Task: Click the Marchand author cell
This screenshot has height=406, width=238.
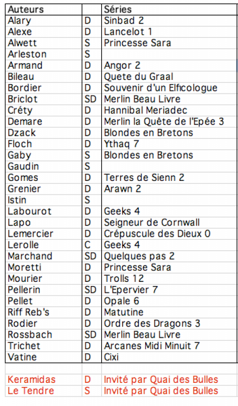Action: 44,256
